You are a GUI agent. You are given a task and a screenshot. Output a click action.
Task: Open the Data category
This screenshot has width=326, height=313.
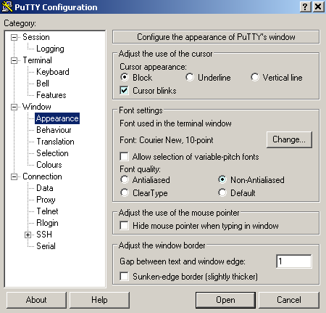coord(45,188)
